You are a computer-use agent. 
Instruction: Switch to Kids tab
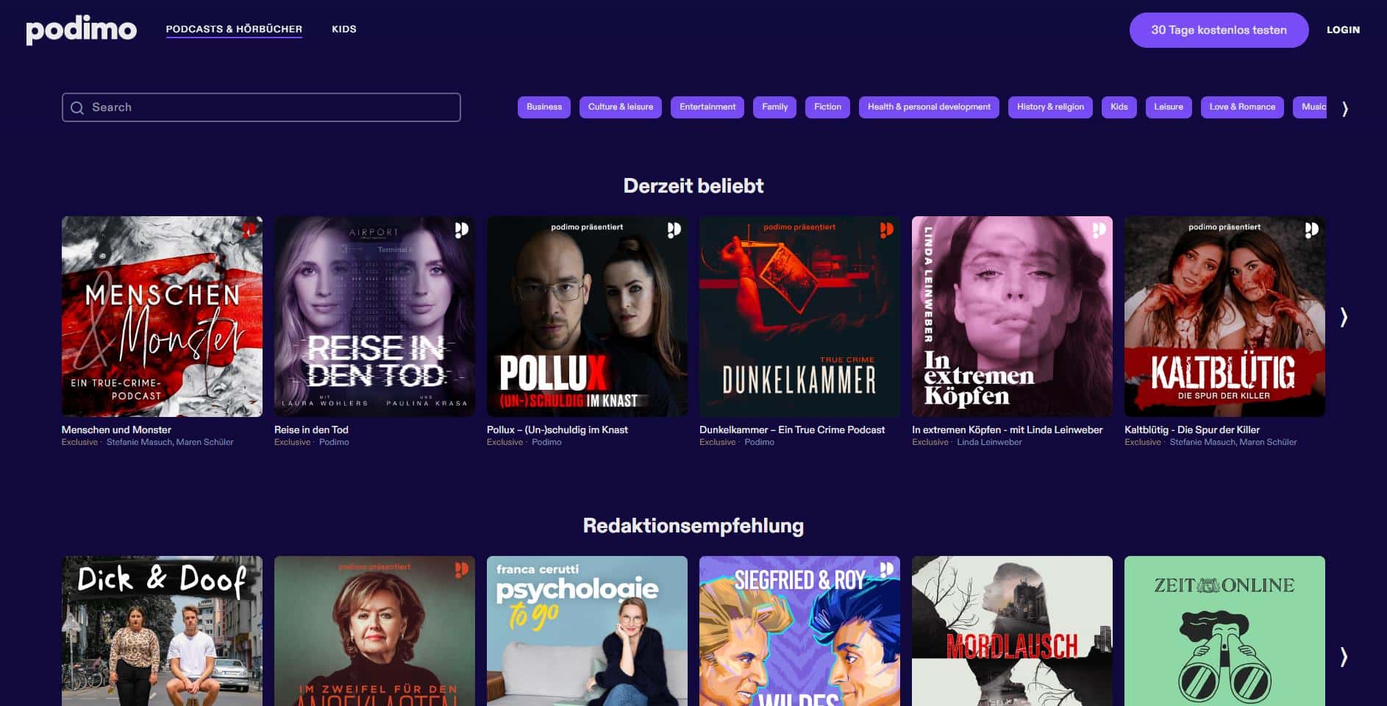[x=344, y=29]
